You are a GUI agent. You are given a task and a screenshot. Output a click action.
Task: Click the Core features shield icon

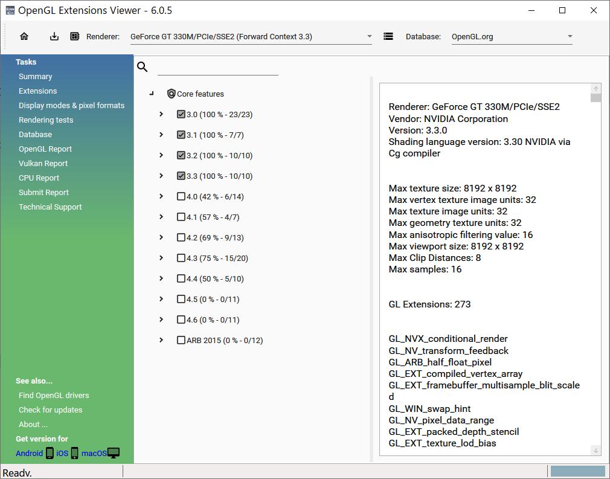point(171,94)
